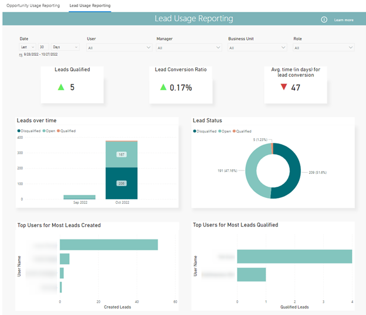
Task: Open the Manager filter dropdown
Action: click(189, 47)
